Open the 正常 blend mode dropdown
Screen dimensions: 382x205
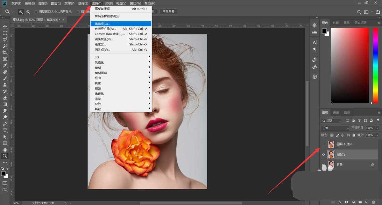coord(335,128)
